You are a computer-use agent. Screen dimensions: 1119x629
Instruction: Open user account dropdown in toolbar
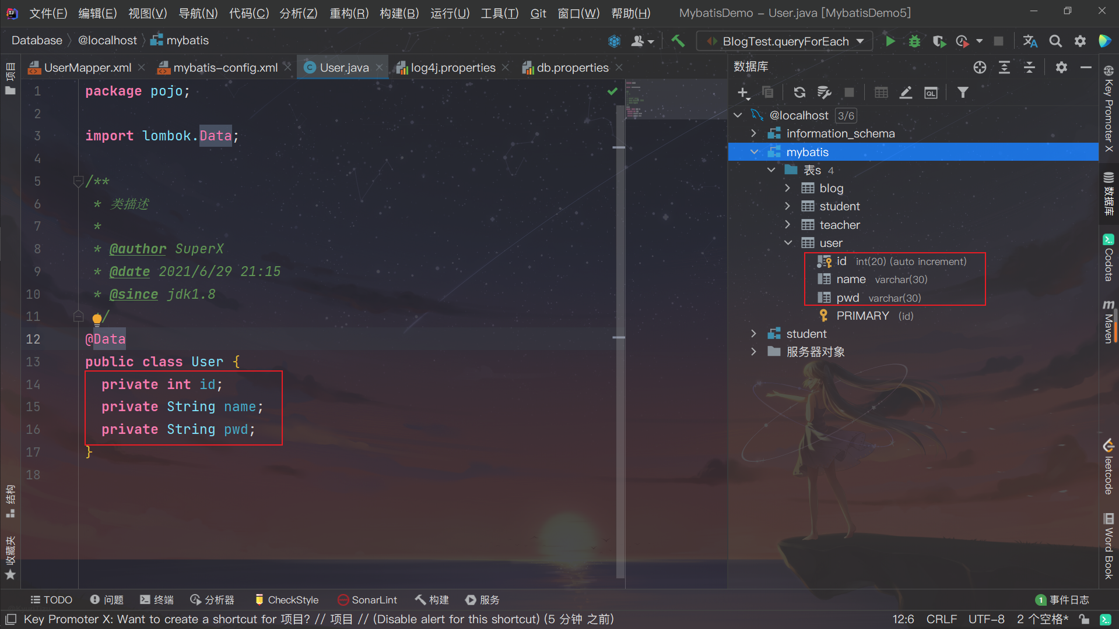point(643,41)
